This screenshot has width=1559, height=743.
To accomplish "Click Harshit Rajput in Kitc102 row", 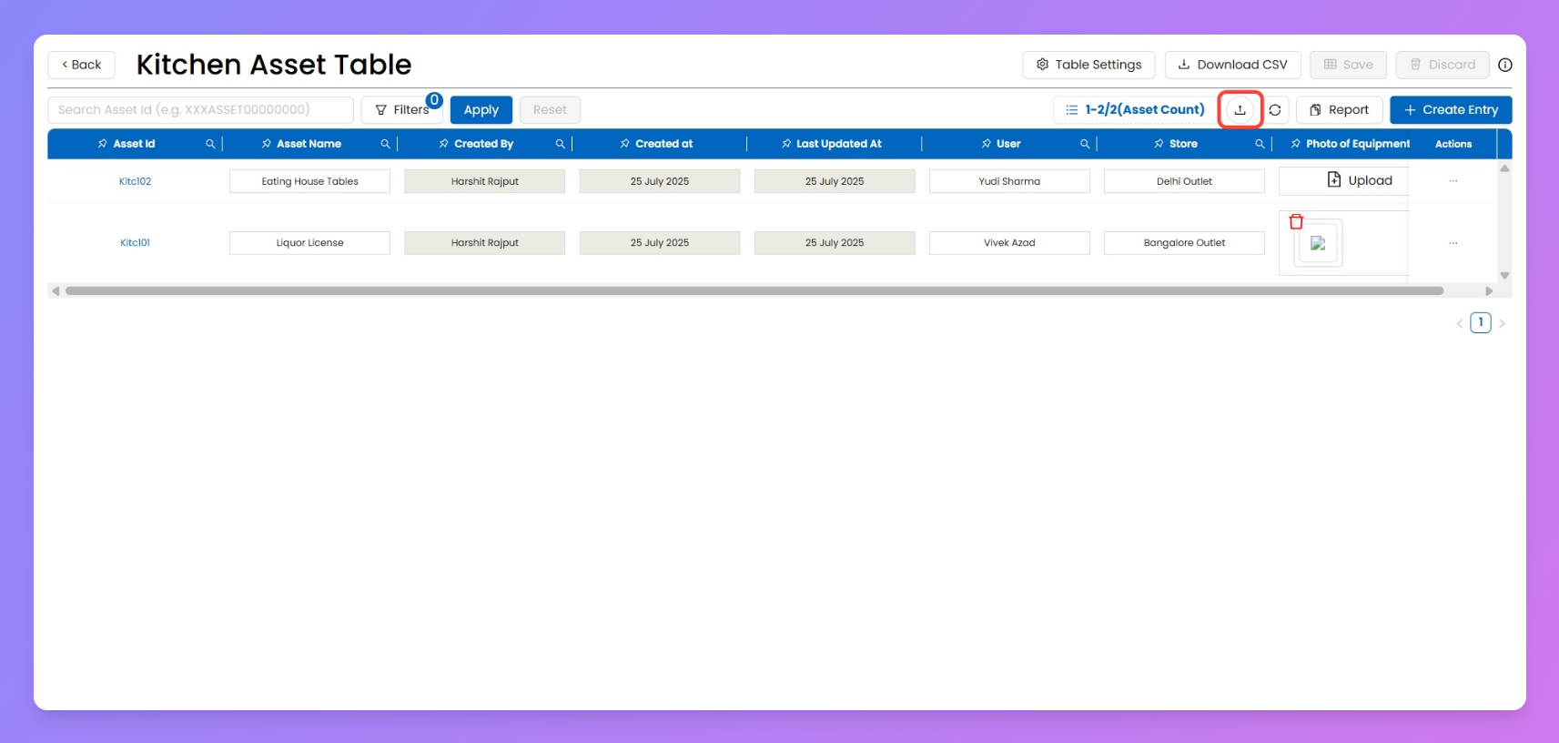I will tap(484, 181).
